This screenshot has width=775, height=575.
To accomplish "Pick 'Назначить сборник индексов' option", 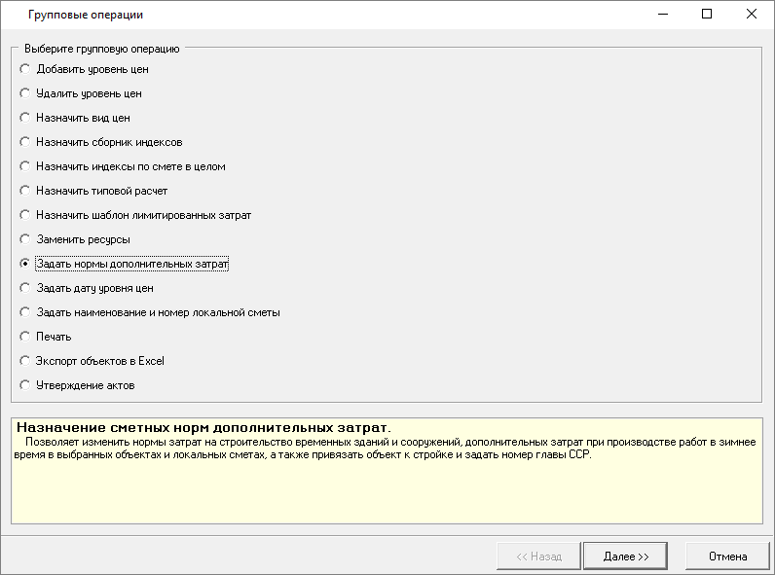I will (25, 142).
